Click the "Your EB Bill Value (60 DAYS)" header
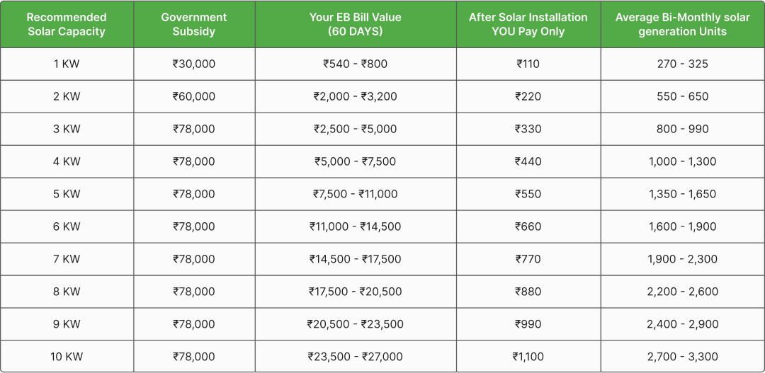 click(355, 24)
